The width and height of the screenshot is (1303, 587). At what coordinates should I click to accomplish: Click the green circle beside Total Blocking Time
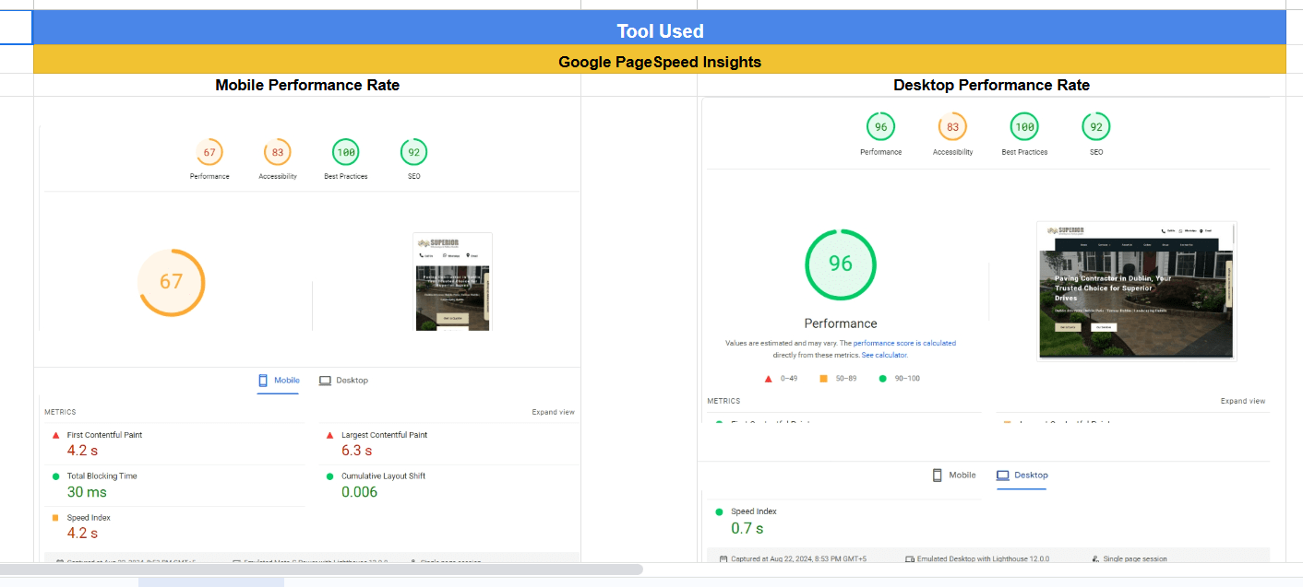click(x=55, y=476)
